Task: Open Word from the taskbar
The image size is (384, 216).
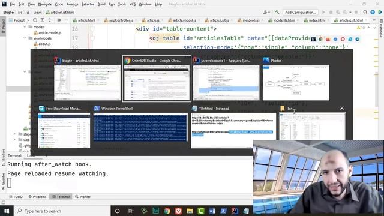Action: coord(212,211)
